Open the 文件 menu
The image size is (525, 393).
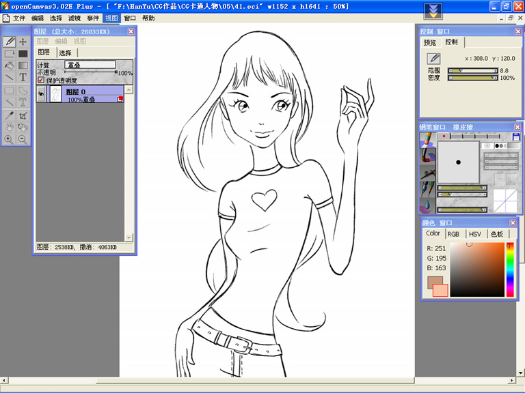tap(19, 18)
